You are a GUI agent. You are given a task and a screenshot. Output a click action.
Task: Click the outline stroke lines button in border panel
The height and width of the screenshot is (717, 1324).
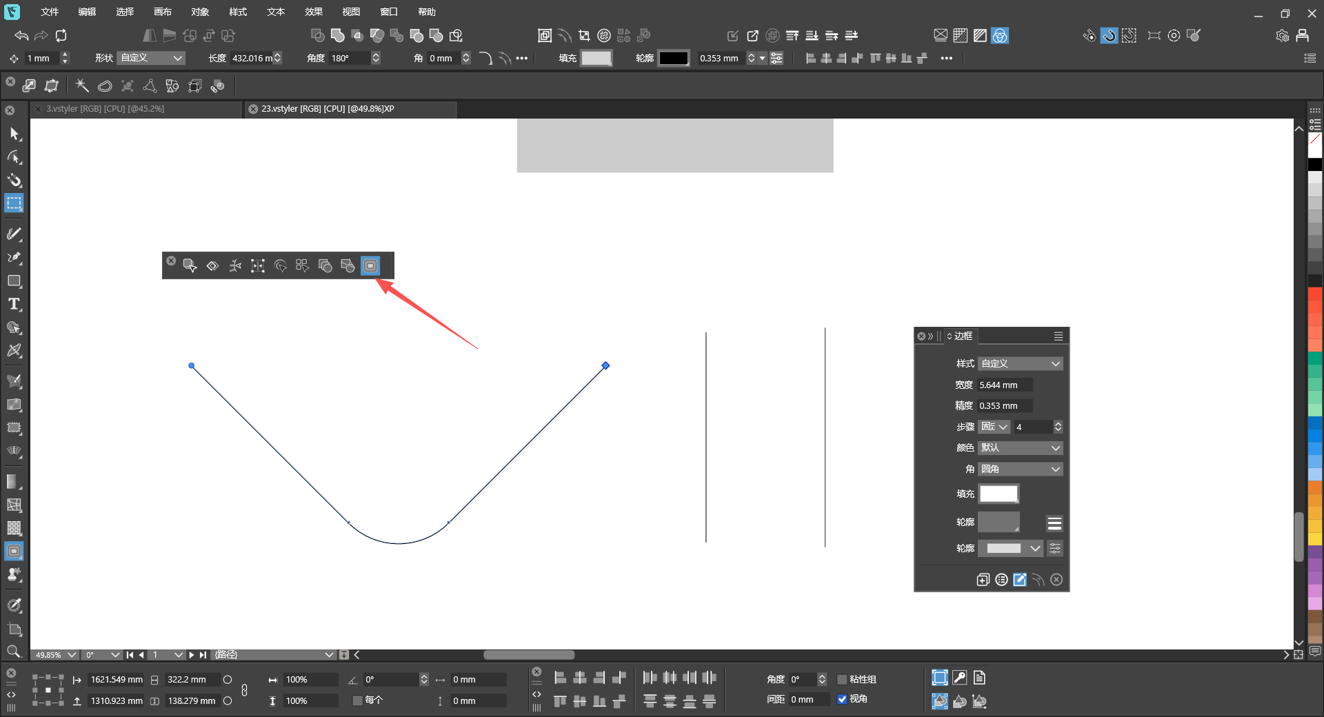[1054, 523]
